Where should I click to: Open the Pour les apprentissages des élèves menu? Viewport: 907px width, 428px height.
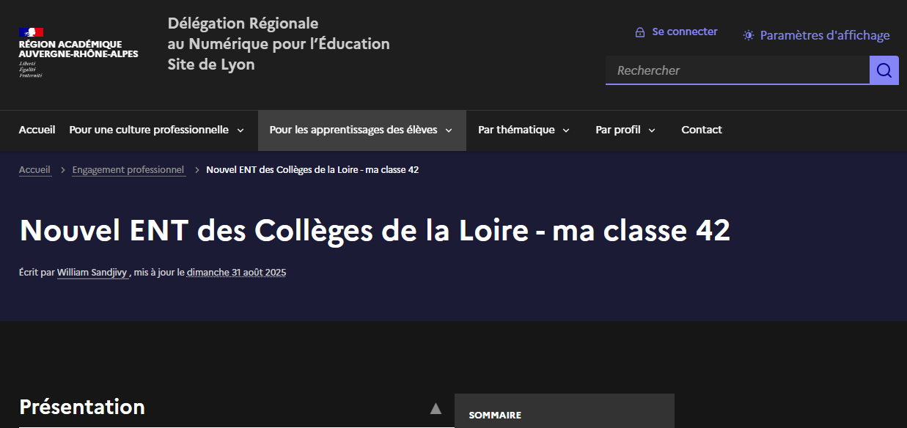(x=354, y=130)
